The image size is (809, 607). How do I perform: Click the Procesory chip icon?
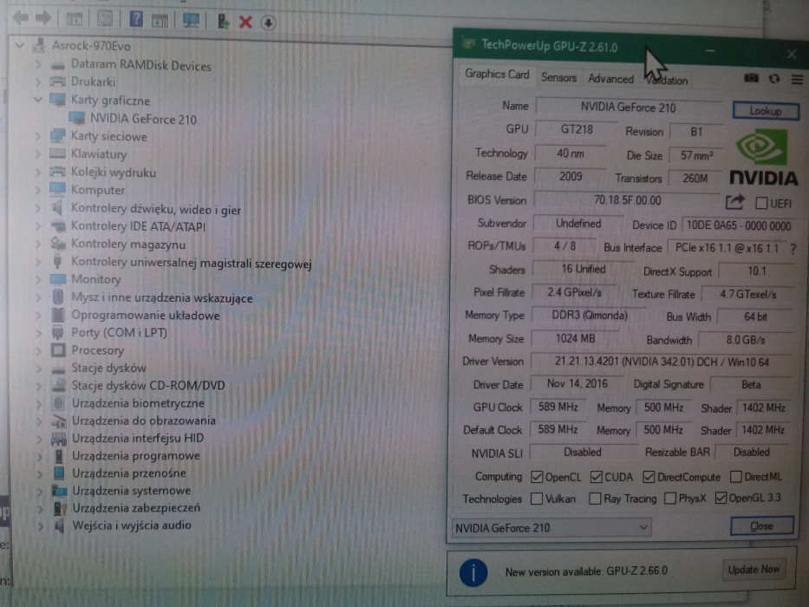58,350
